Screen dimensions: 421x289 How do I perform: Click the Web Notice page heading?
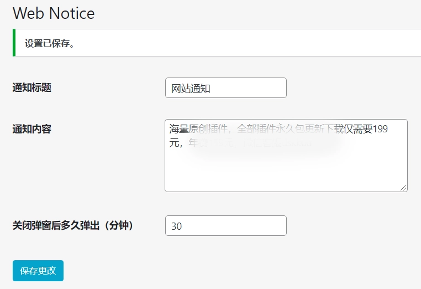coord(54,13)
